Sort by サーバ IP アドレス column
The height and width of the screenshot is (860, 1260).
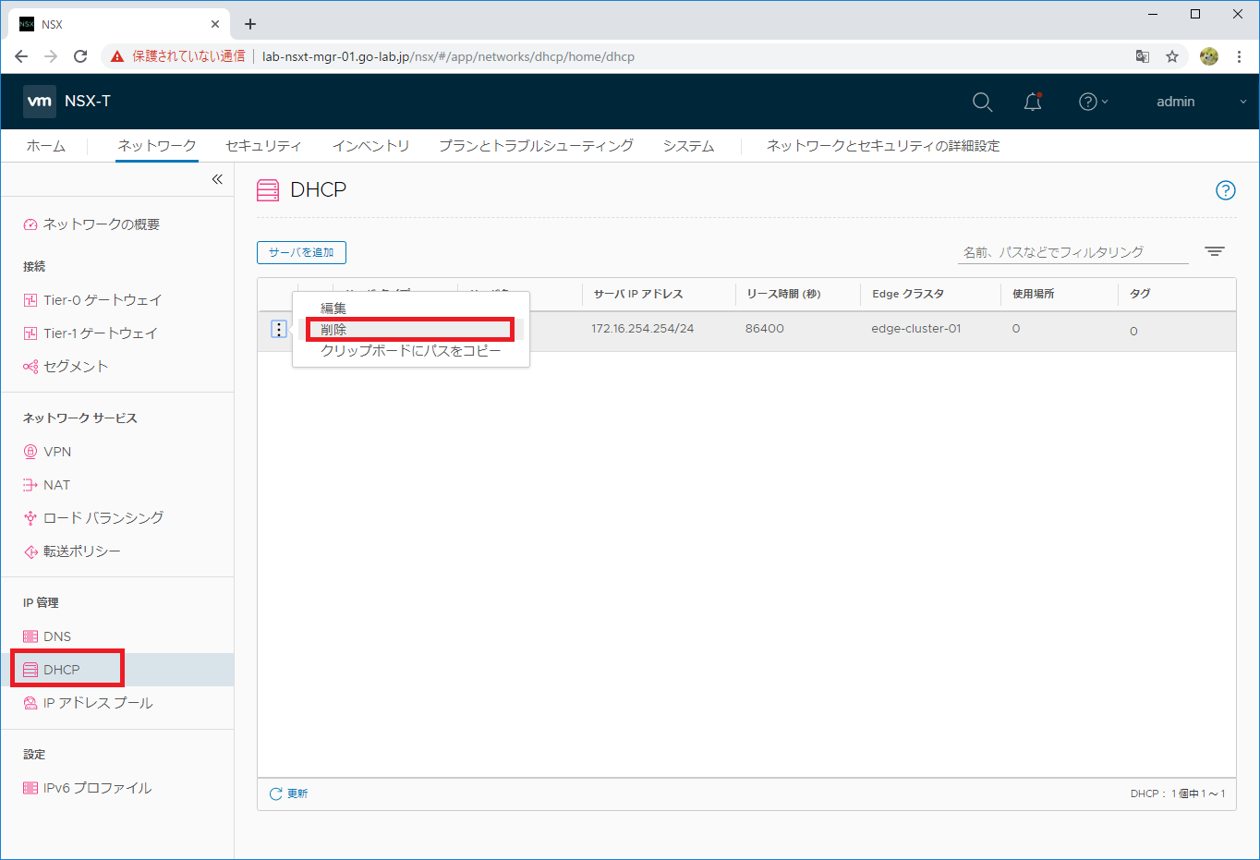638,294
